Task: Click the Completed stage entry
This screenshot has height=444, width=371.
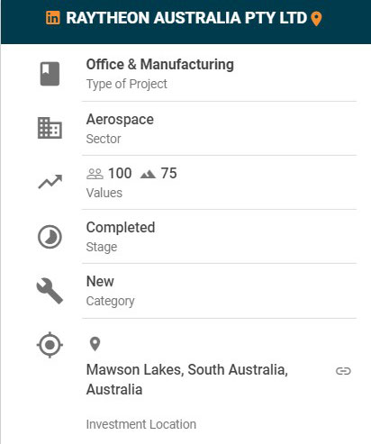Action: [x=121, y=227]
